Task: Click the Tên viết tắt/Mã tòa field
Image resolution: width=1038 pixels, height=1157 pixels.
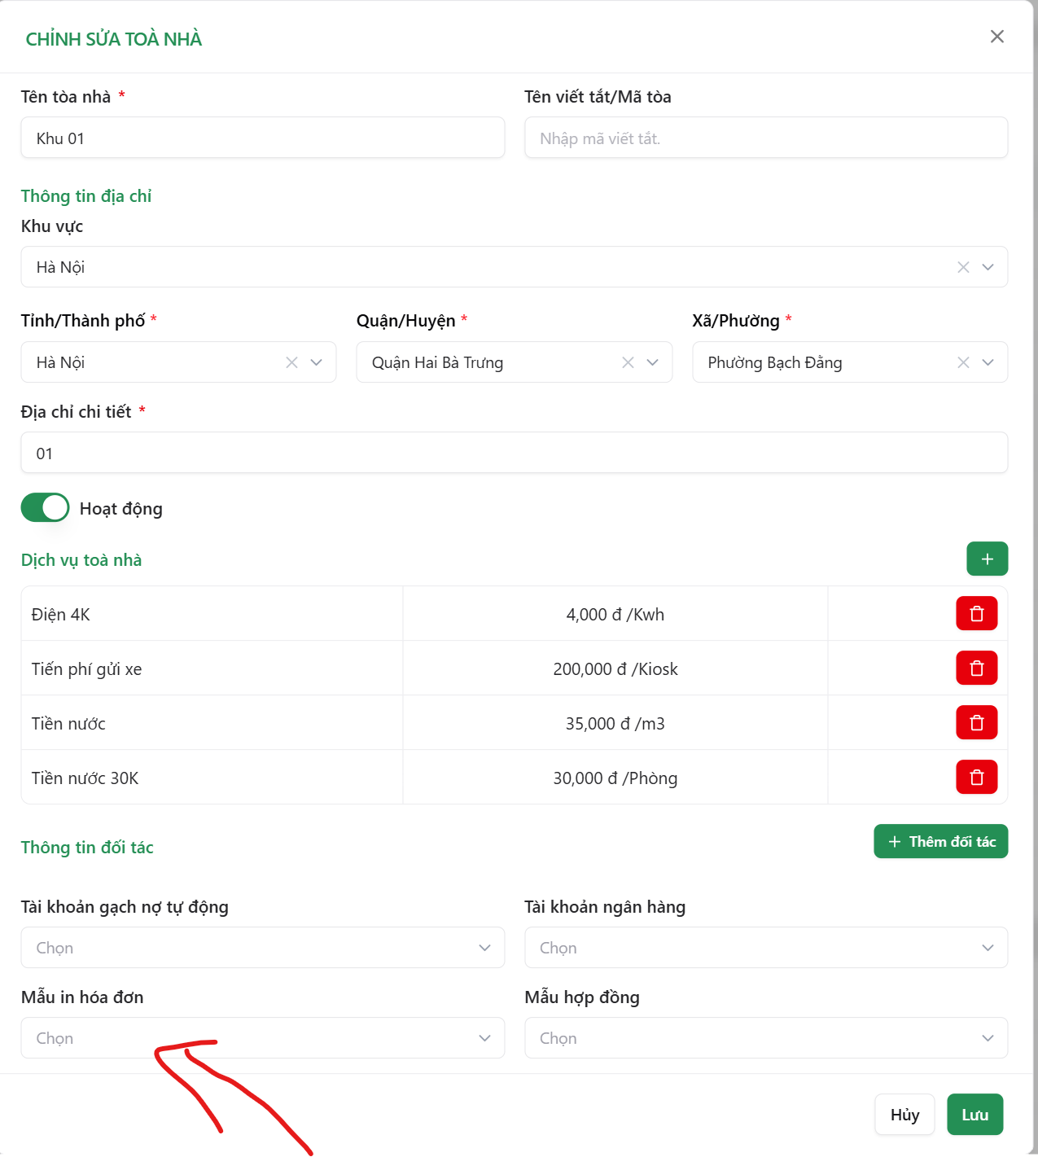Action: pos(765,138)
